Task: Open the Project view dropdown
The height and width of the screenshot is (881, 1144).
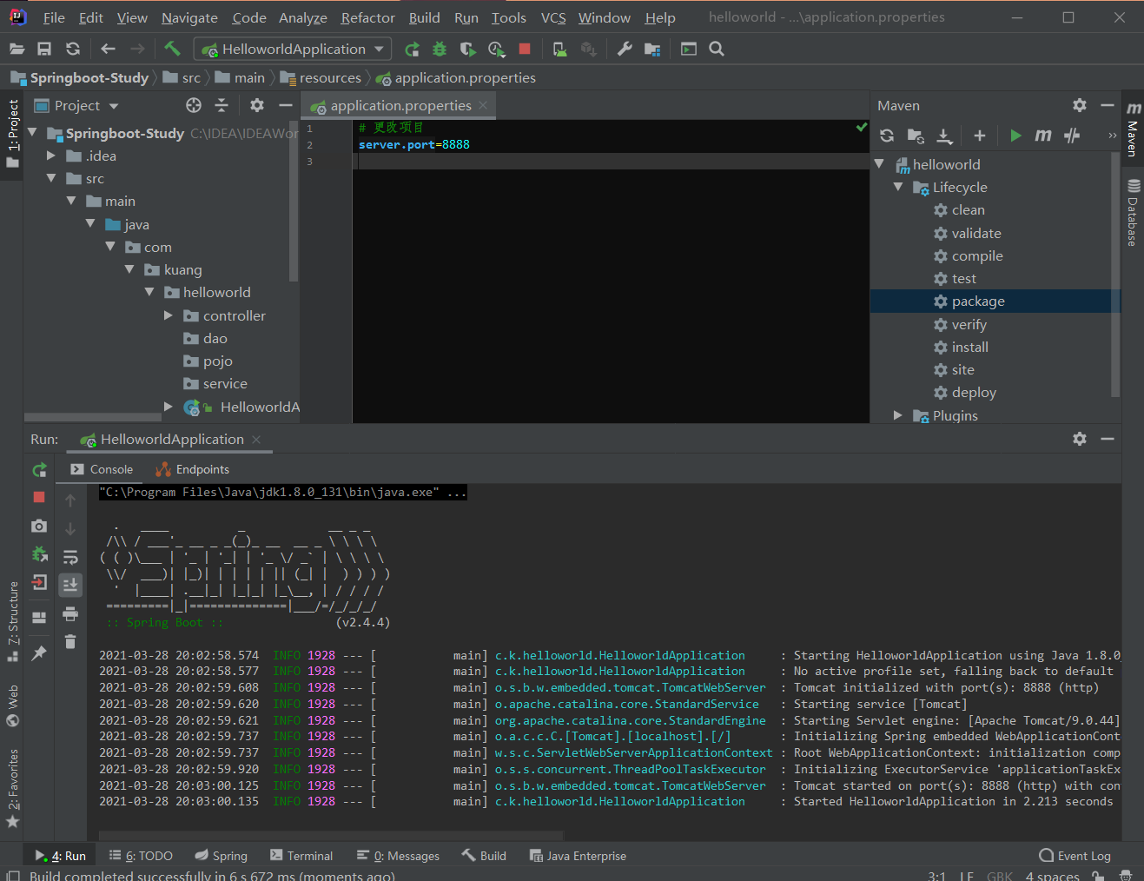Action: [x=77, y=106]
